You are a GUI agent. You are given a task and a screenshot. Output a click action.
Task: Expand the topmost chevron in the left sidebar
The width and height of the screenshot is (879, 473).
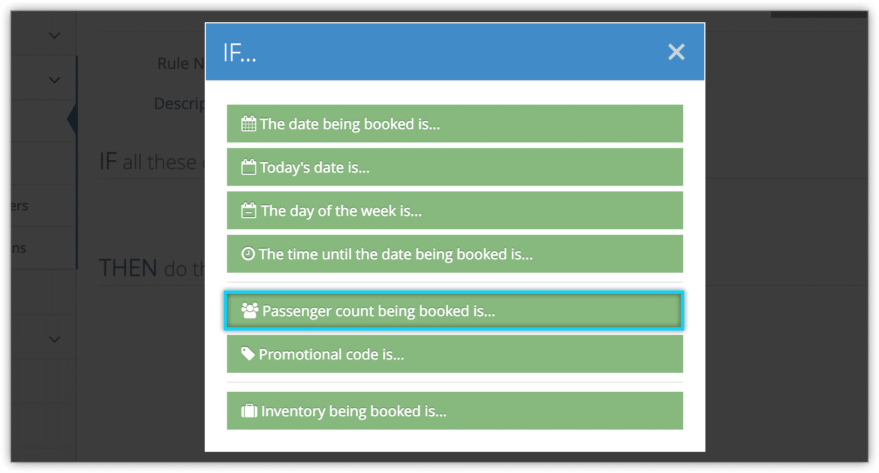54,36
